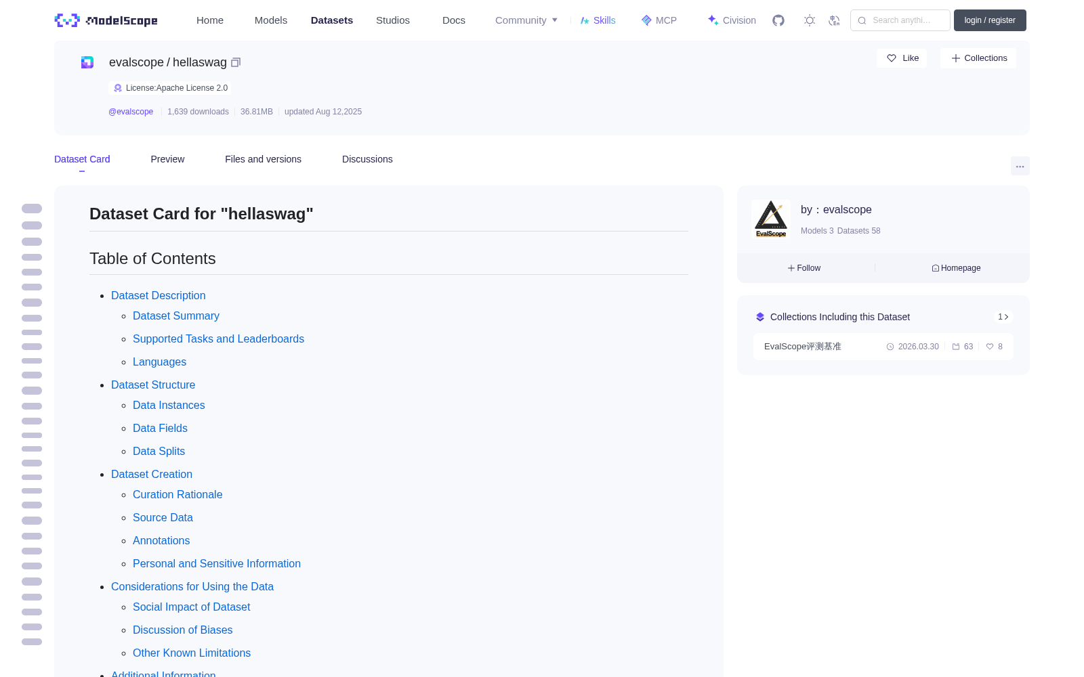The height and width of the screenshot is (677, 1084).
Task: Jump to Considerations for Using the Data
Action: pyautogui.click(x=192, y=586)
